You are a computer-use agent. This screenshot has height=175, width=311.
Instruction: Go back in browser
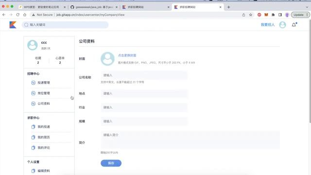(x=4, y=15)
